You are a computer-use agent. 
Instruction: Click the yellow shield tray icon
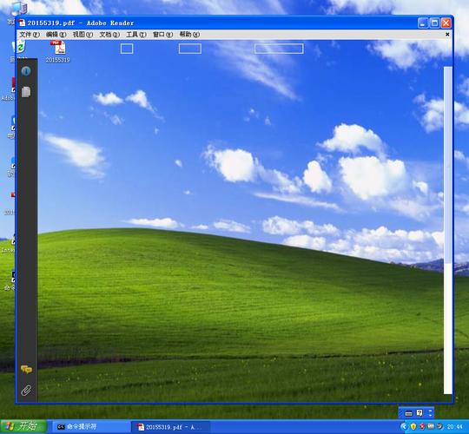tap(413, 427)
